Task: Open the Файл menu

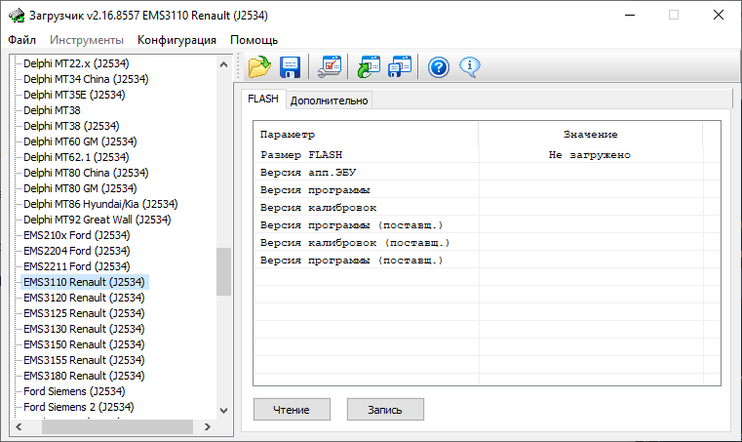Action: pyautogui.click(x=21, y=40)
